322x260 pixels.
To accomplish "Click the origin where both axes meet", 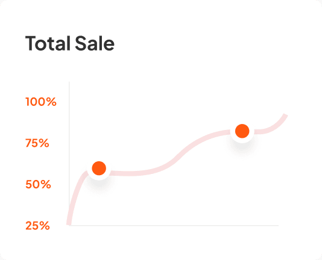I will (69, 226).
